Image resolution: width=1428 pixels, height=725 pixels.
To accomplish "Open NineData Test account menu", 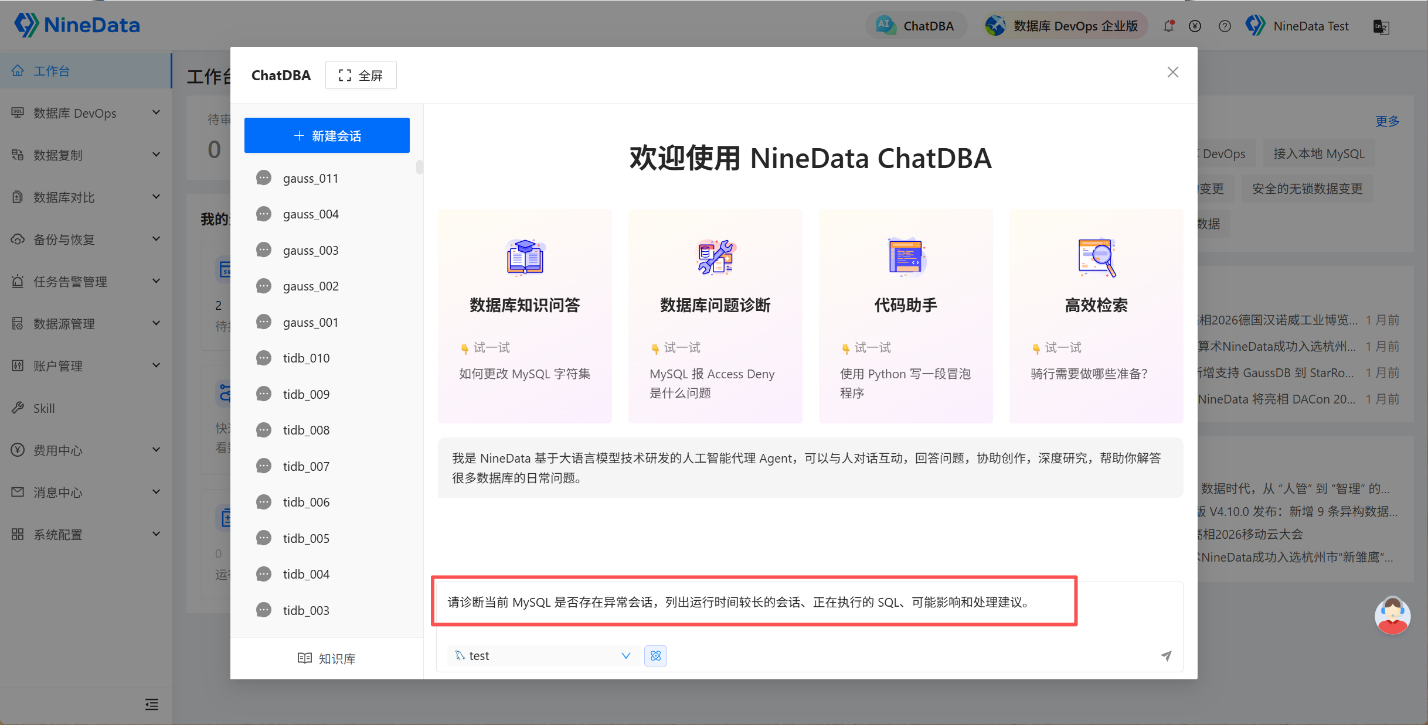I will pyautogui.click(x=1296, y=26).
